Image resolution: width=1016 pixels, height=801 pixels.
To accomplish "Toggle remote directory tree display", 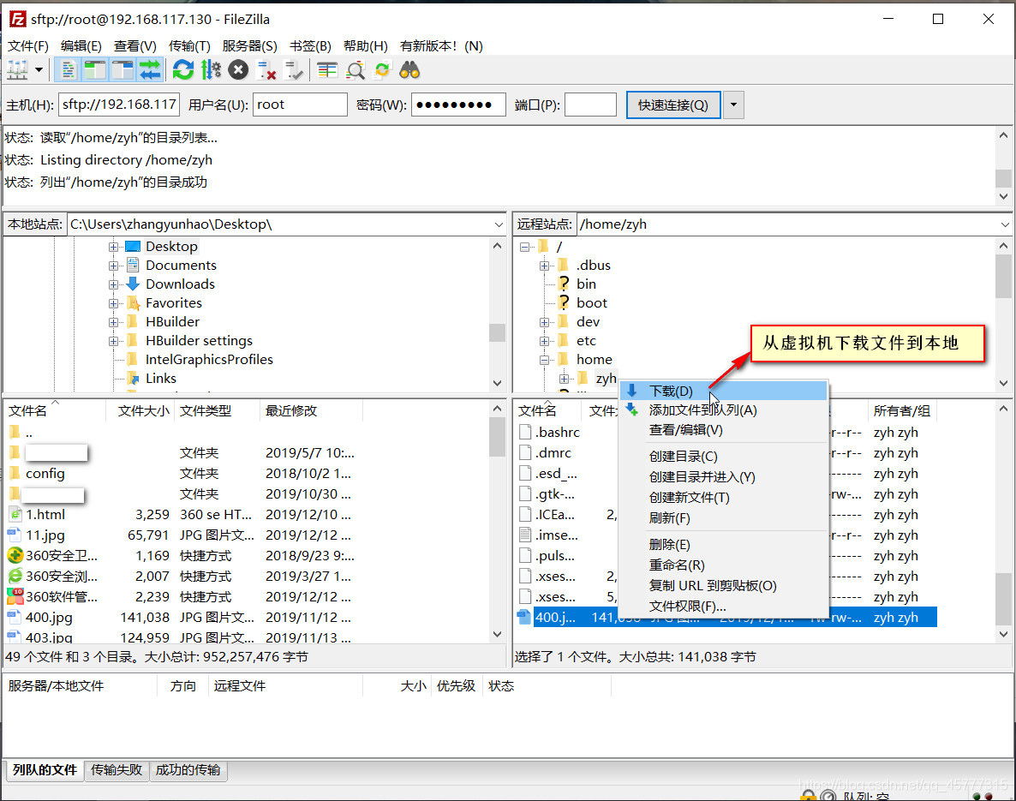I will click(122, 70).
